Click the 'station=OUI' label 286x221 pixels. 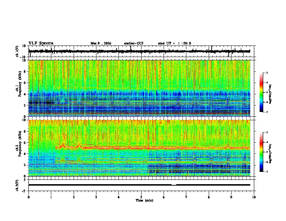(x=134, y=43)
